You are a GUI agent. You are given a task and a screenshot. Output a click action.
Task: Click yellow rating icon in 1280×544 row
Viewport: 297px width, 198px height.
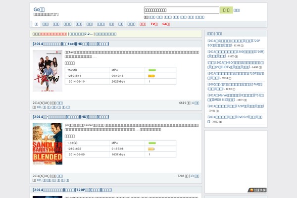tap(151, 76)
